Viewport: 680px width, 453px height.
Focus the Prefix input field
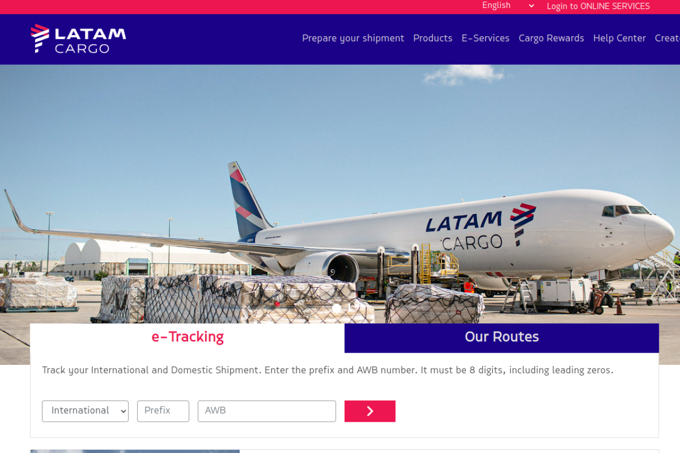pyautogui.click(x=163, y=411)
